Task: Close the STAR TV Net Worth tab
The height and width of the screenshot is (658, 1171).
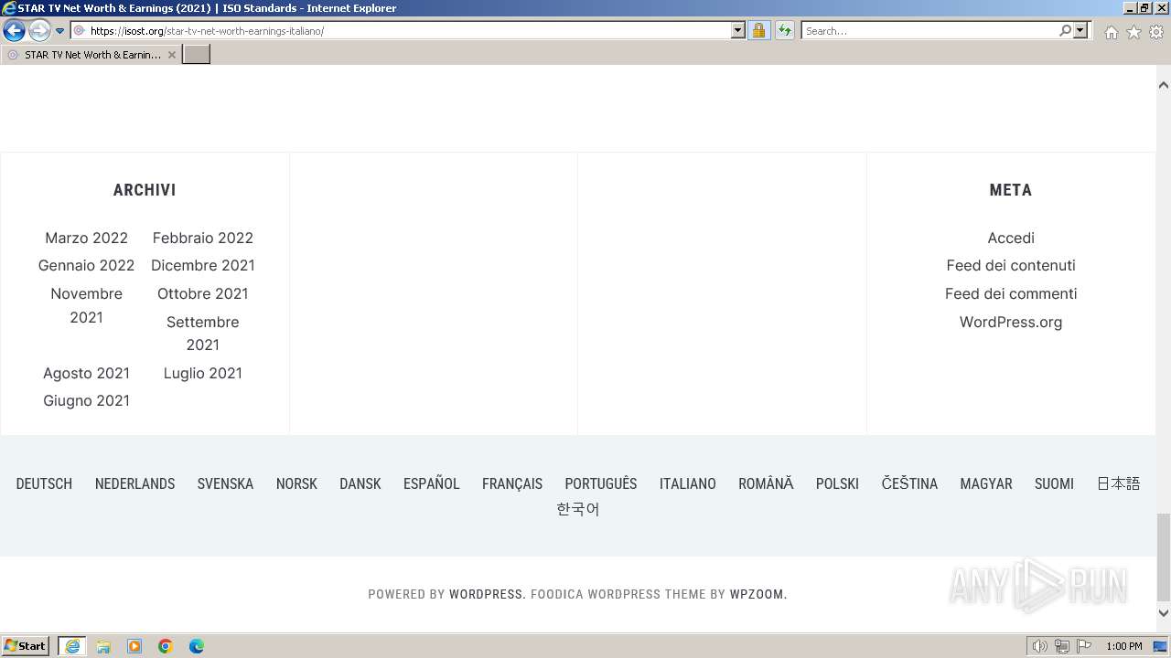Action: [x=172, y=55]
